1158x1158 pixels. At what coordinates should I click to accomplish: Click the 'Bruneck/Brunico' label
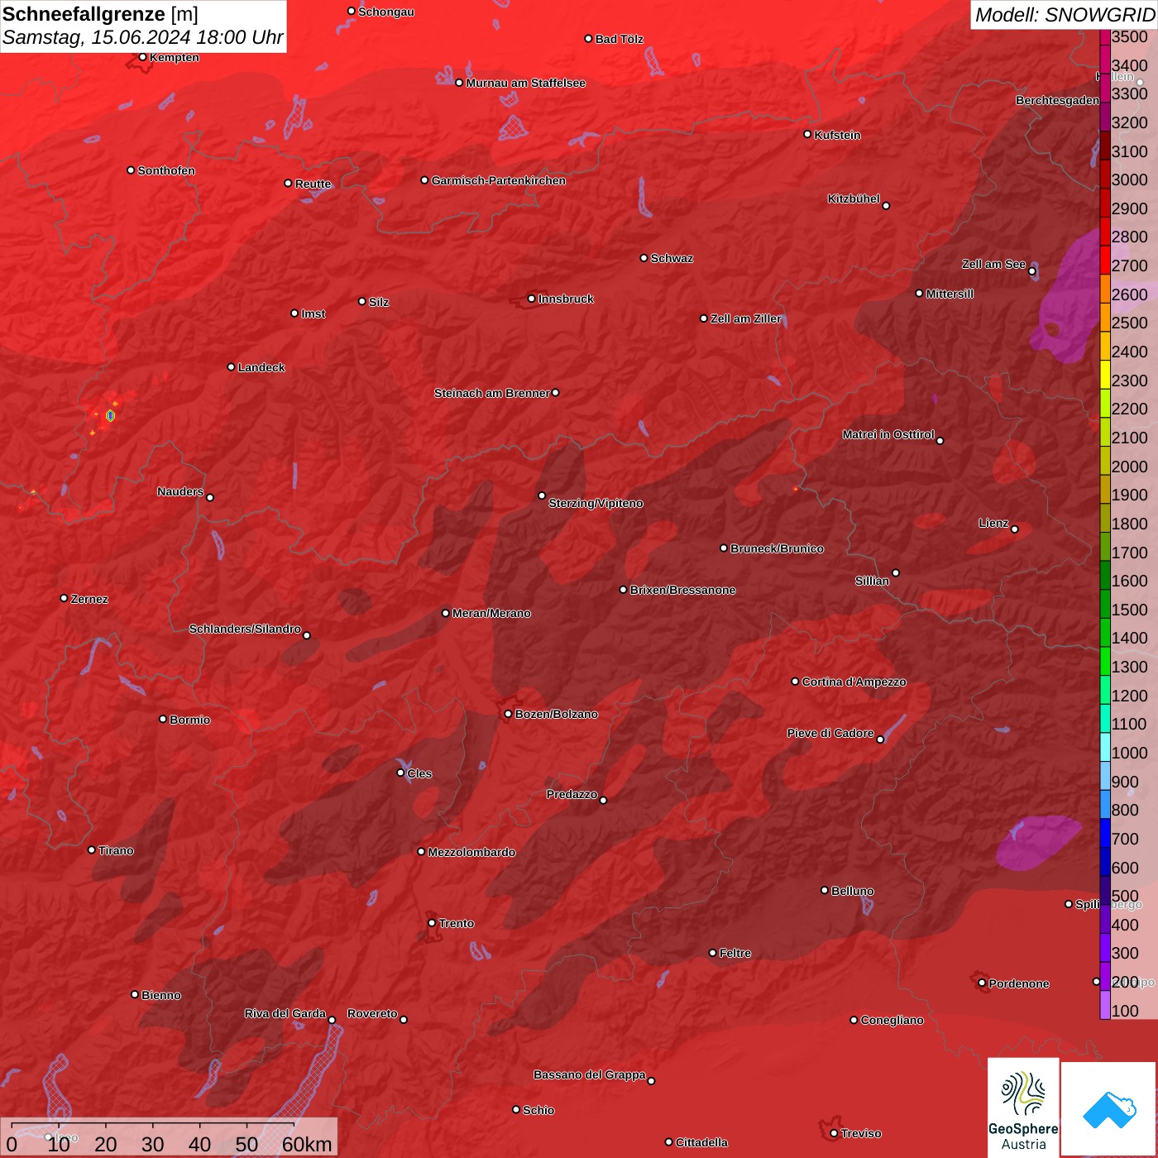[x=778, y=548]
